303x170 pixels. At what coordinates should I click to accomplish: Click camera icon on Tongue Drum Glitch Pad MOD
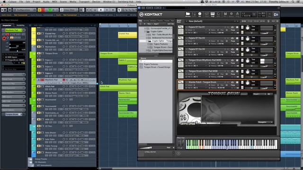click(232, 71)
